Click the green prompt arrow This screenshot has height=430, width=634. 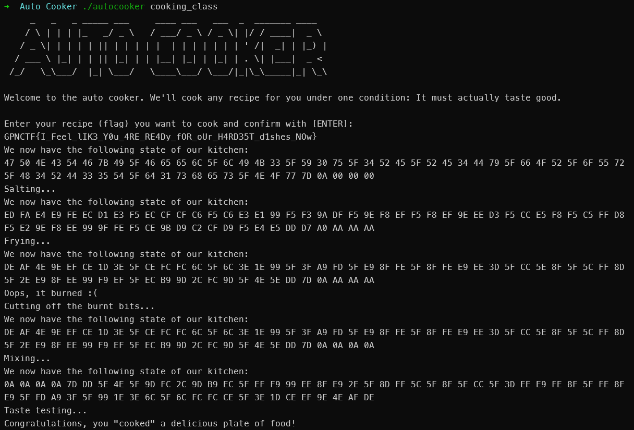pyautogui.click(x=7, y=7)
